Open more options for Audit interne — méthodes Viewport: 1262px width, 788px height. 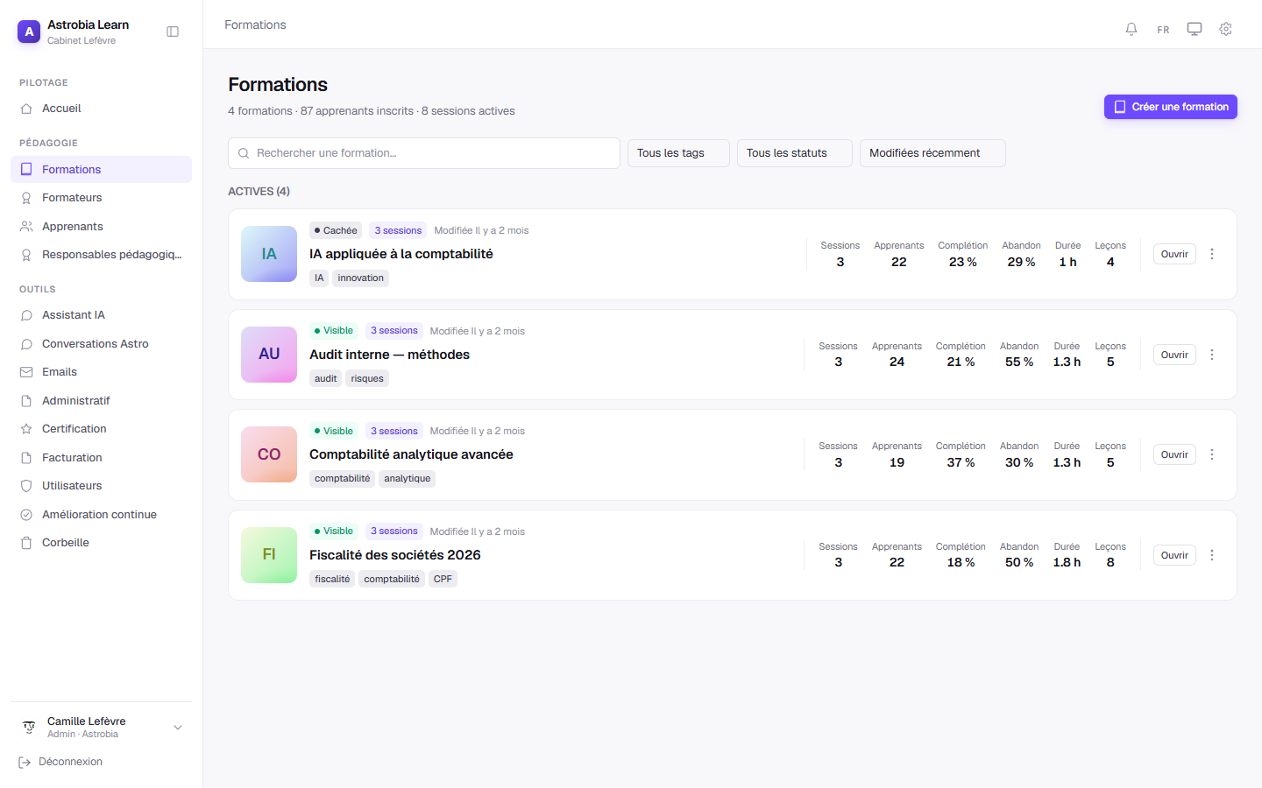coord(1212,355)
